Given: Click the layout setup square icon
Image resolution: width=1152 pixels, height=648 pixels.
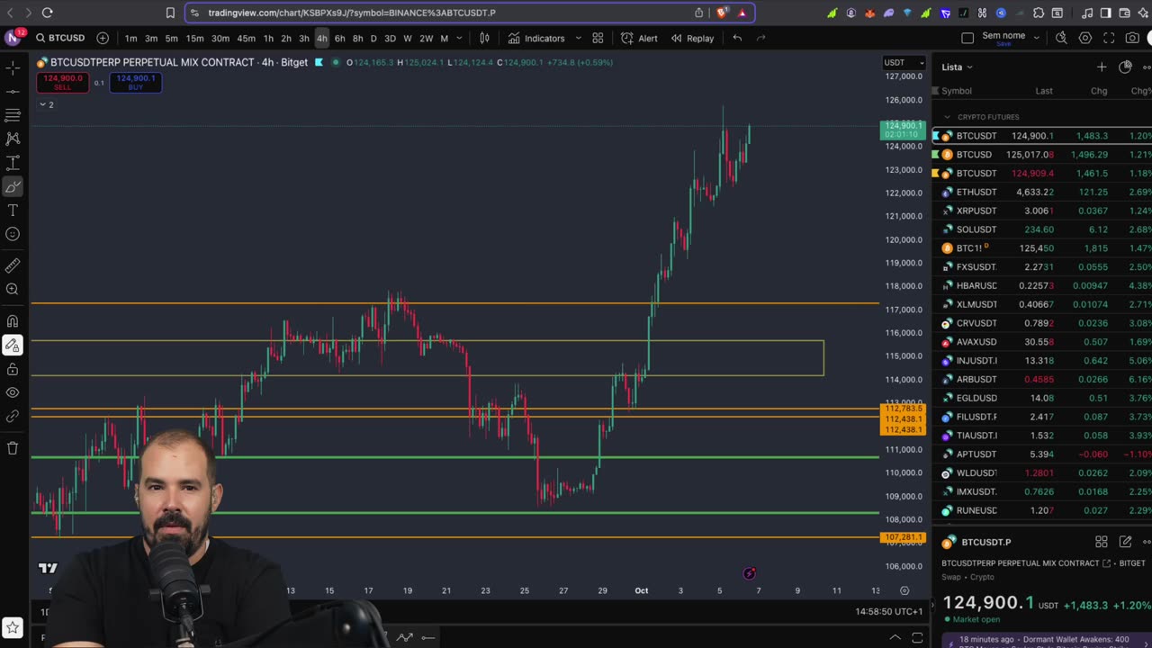Looking at the screenshot, I should [967, 38].
